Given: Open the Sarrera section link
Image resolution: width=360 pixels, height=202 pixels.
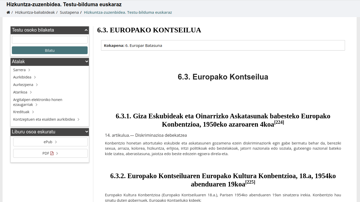Looking at the screenshot, I should click(19, 70).
